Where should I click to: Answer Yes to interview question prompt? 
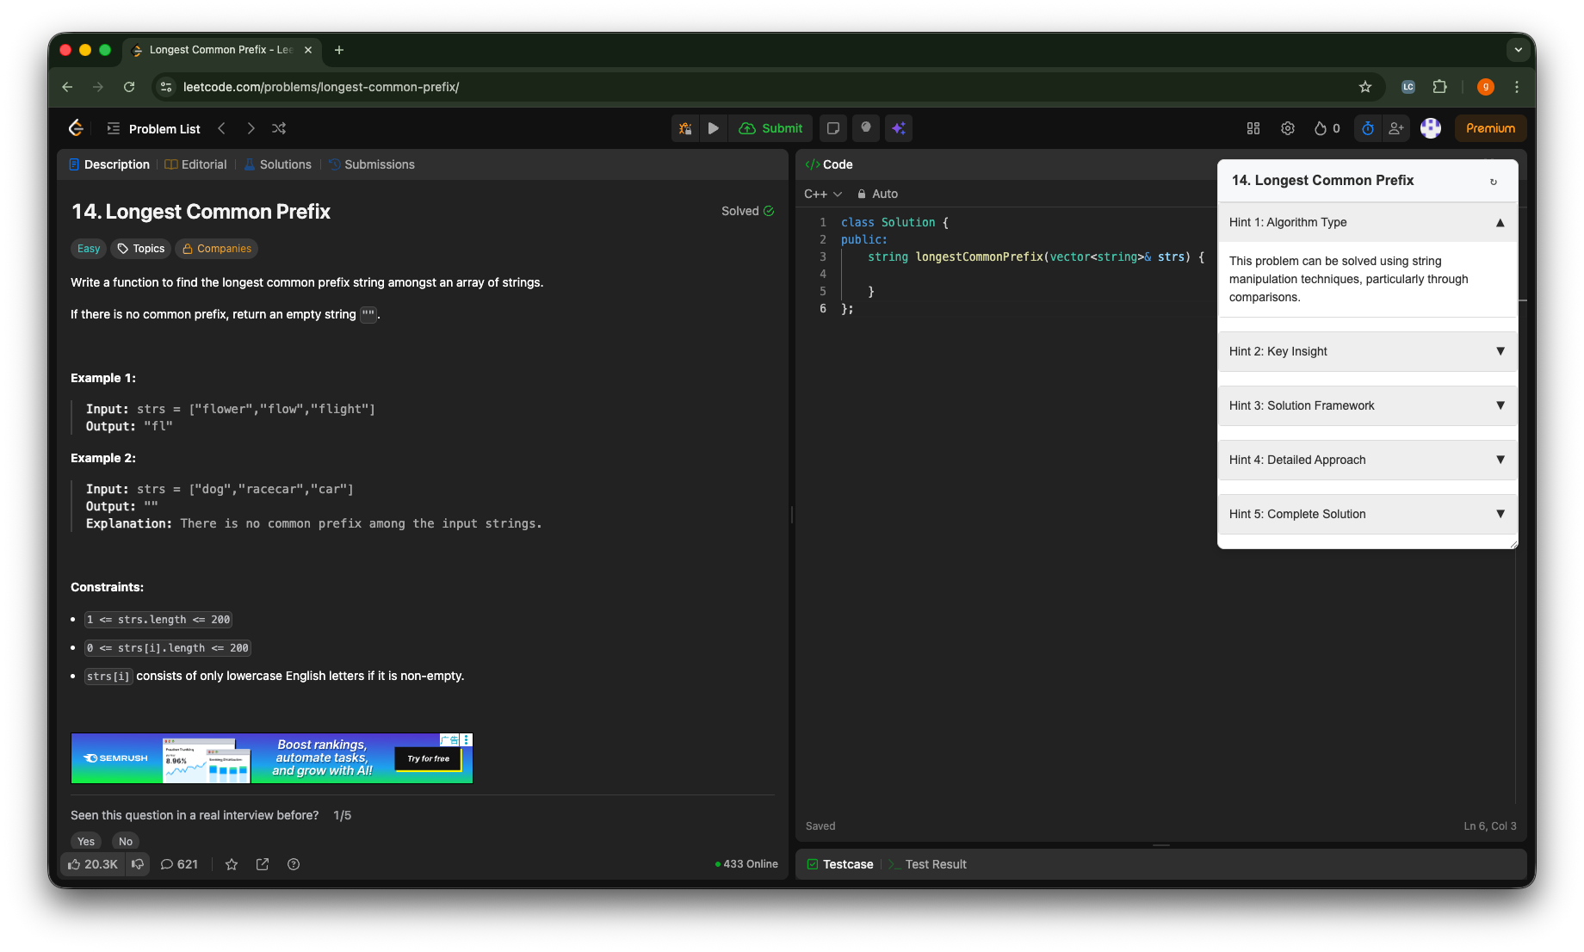(x=86, y=841)
